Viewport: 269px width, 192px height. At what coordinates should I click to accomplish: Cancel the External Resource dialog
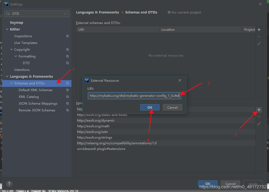172,107
